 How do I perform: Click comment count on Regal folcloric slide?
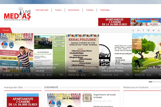click(x=95, y=75)
